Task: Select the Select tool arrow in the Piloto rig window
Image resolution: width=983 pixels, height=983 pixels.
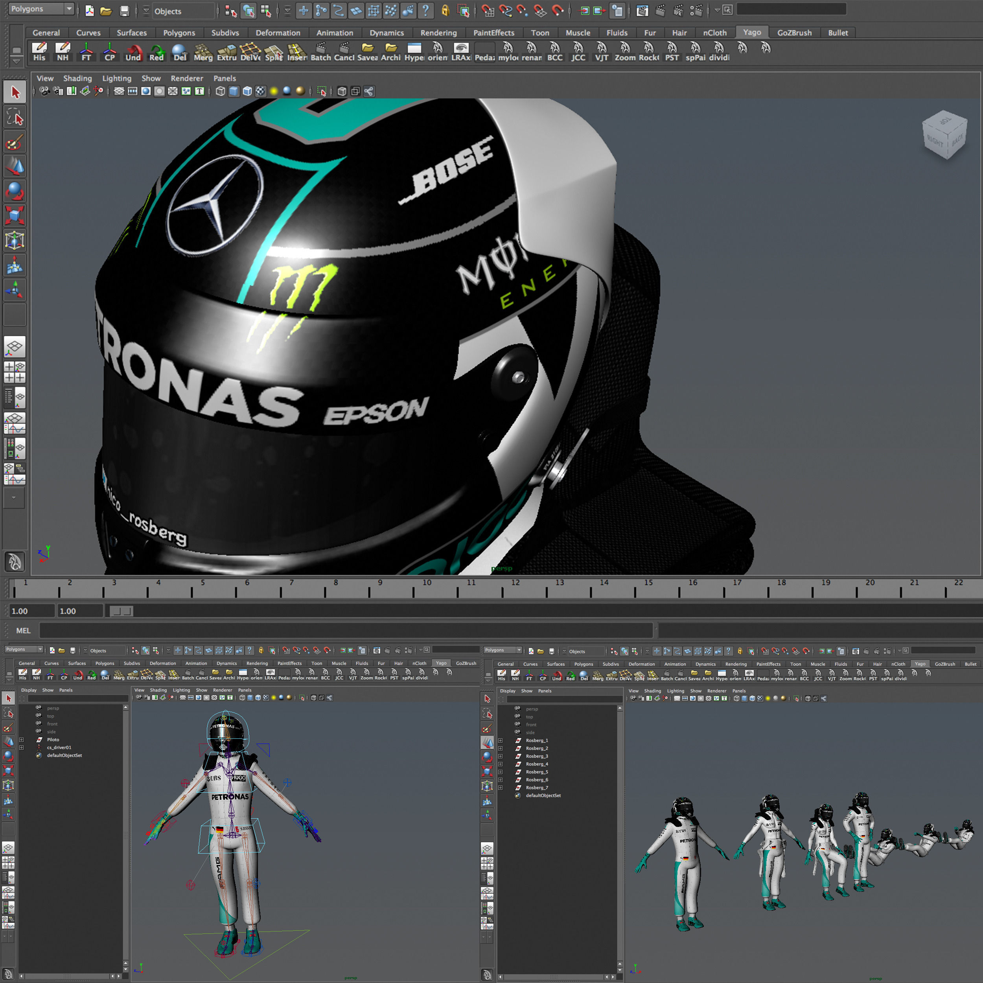Action: point(8,698)
